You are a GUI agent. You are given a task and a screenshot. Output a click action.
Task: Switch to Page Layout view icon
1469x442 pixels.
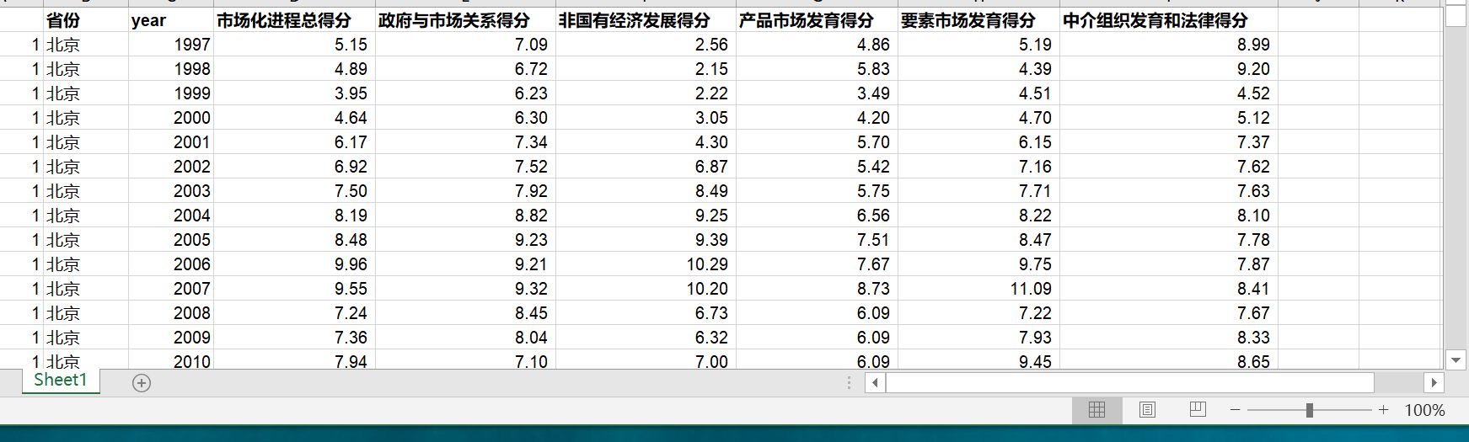point(1147,410)
